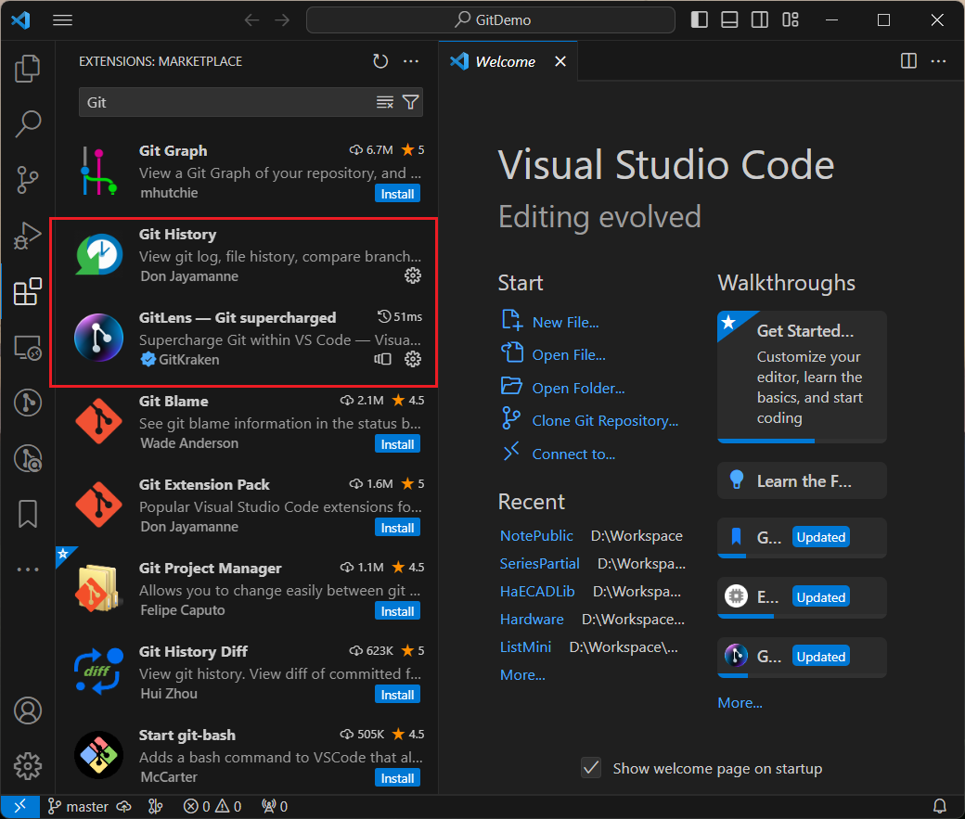Open the GitLens — Git supercharged entry

(246, 339)
